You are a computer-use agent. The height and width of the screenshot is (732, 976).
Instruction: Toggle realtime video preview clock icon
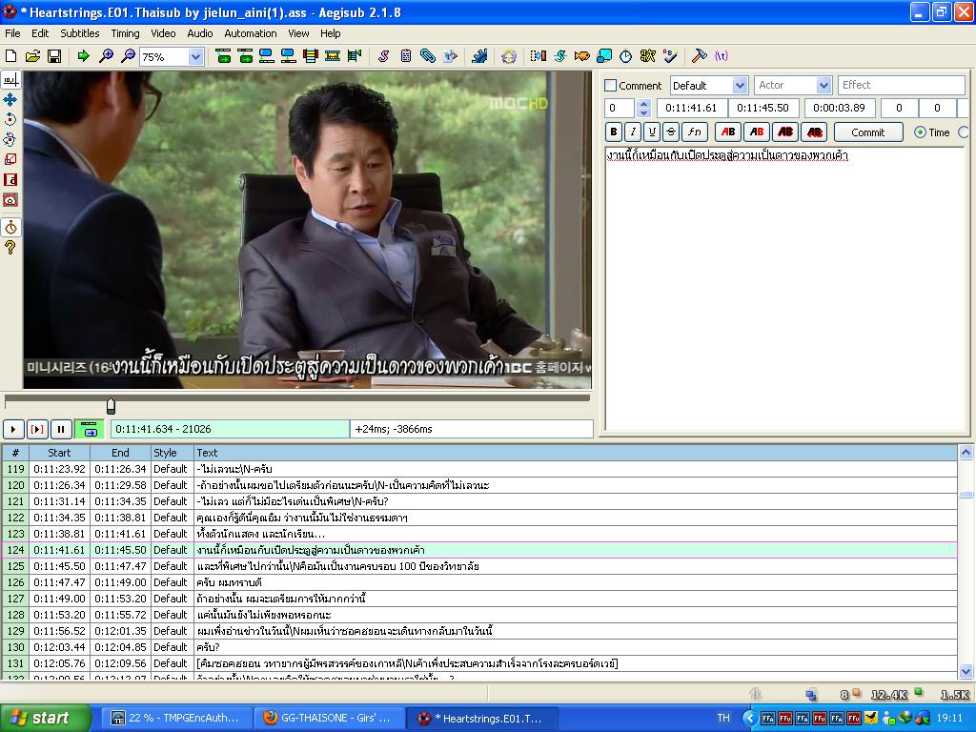pos(10,227)
